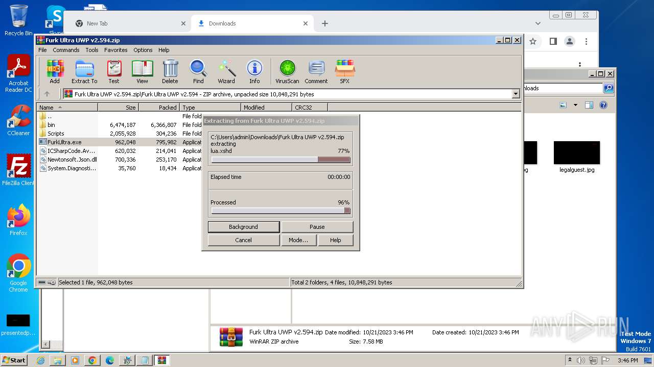
Task: Open Google Chrome desktop shortcut
Action: point(18,273)
